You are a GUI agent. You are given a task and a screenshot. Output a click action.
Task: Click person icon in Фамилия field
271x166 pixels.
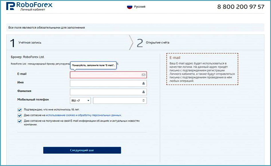click(x=144, y=92)
